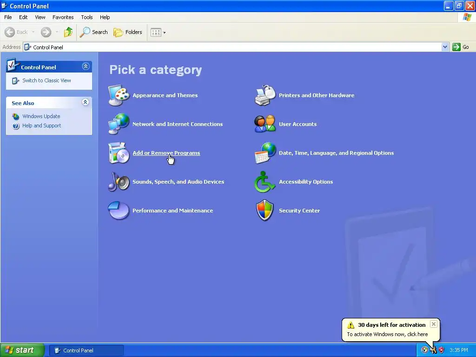Click the Performance and Maintenance text link

(x=173, y=211)
